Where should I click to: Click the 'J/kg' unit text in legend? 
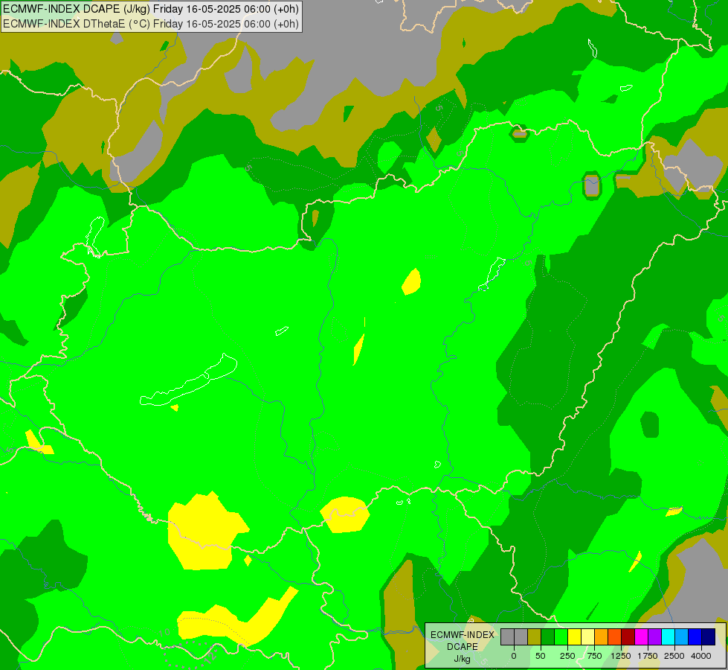pyautogui.click(x=462, y=659)
